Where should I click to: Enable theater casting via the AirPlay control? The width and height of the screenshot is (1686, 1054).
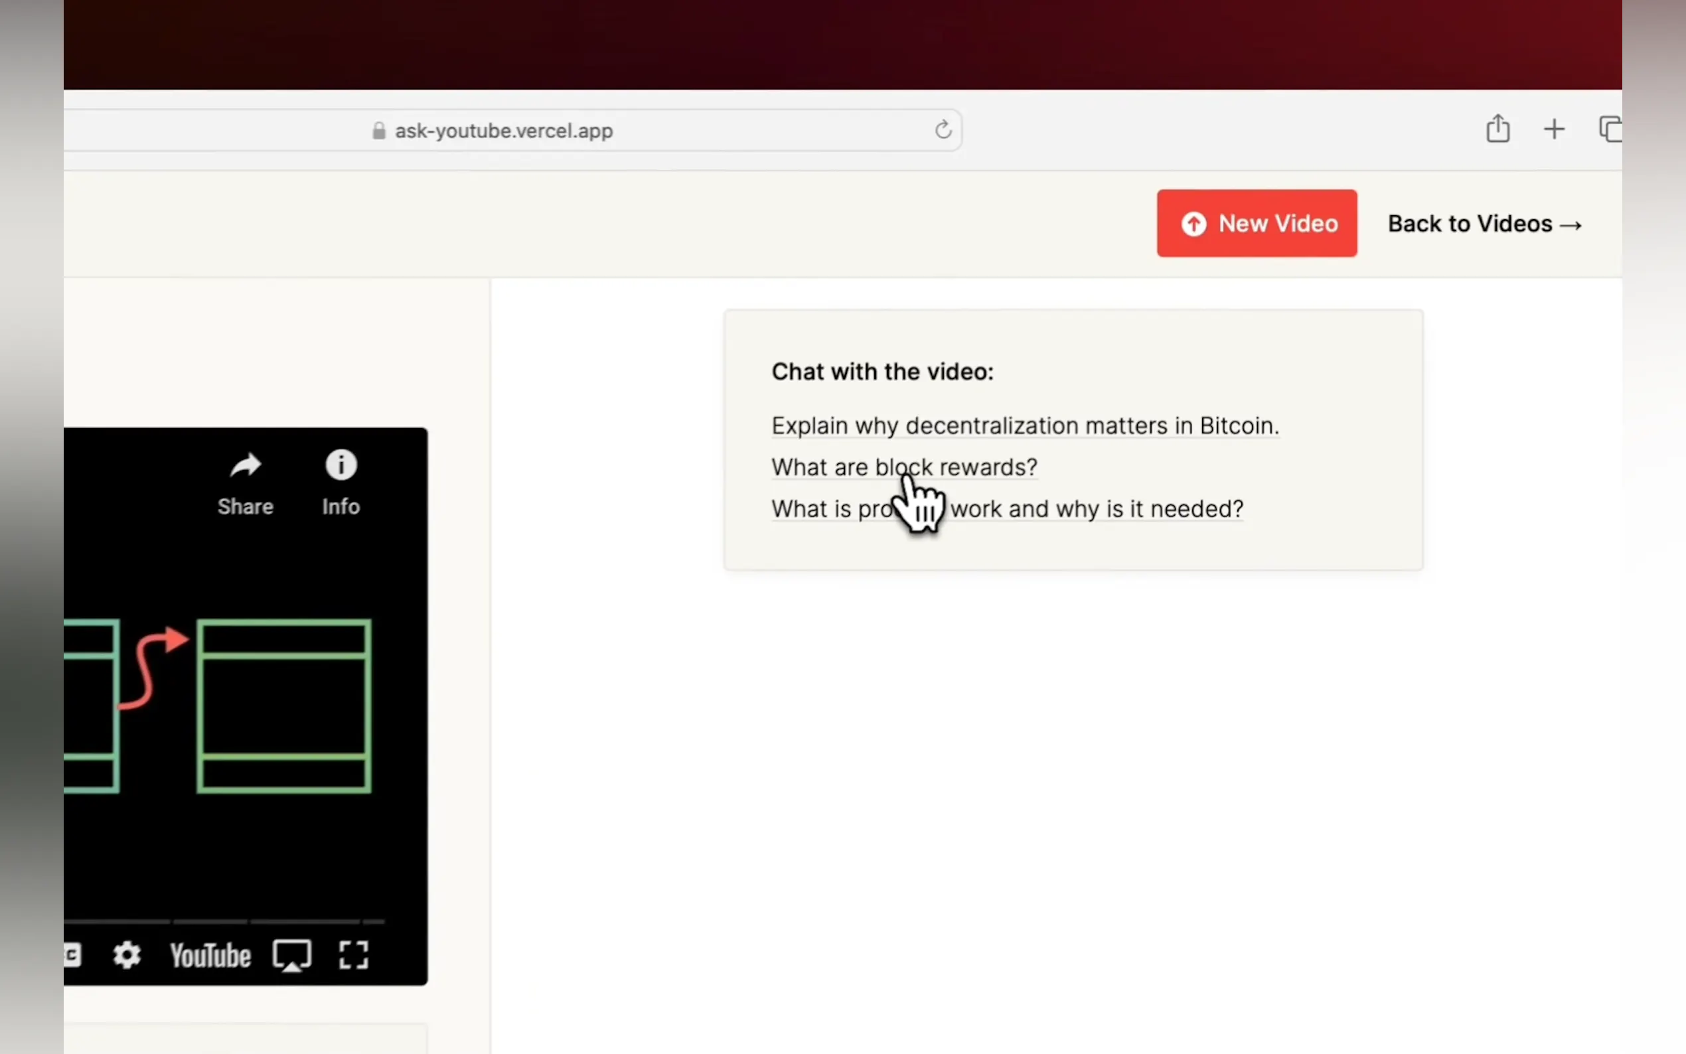[291, 955]
